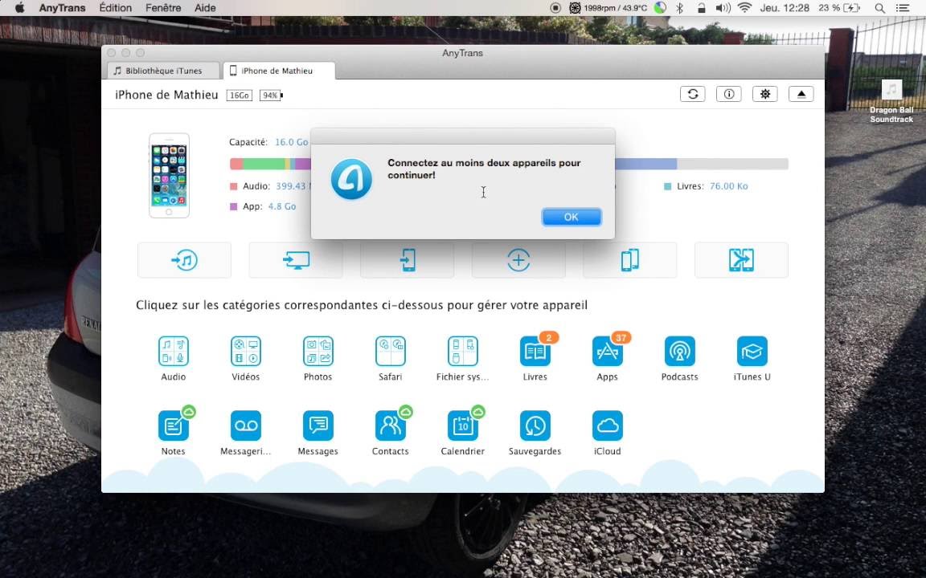
Task: Click the Wi-Fi status icon
Action: point(744,8)
